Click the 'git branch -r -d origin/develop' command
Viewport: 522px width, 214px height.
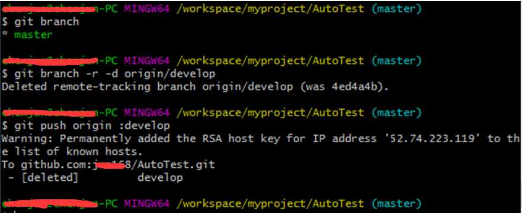(108, 74)
